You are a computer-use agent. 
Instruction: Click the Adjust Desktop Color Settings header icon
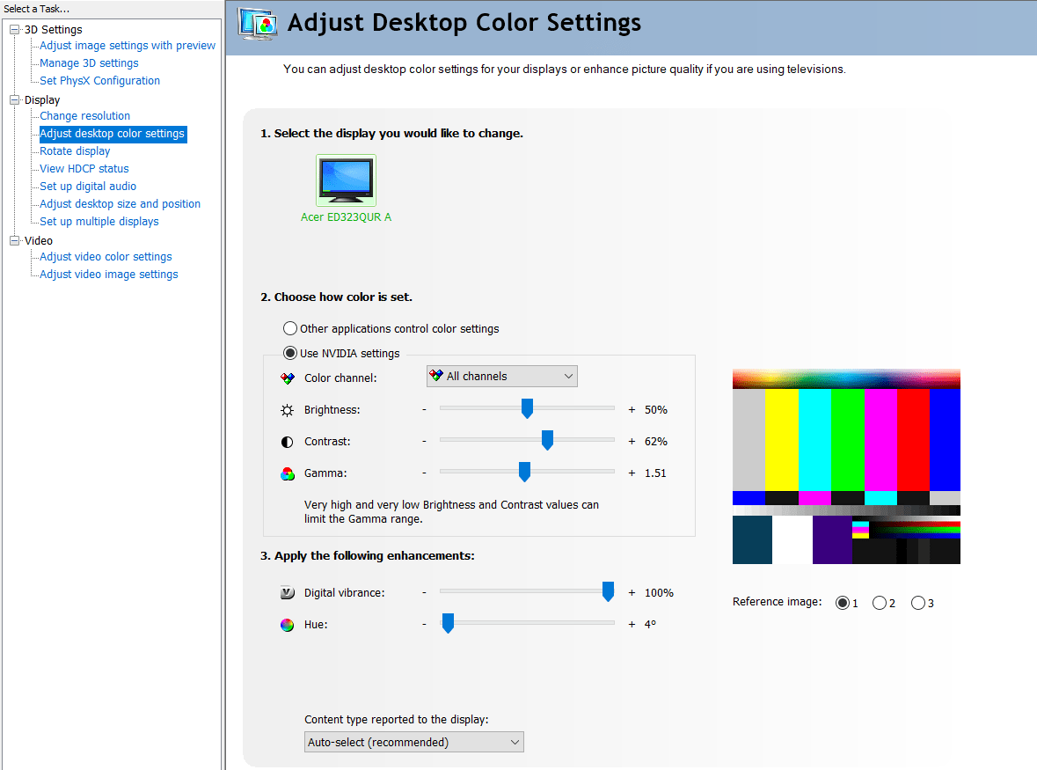point(257,24)
